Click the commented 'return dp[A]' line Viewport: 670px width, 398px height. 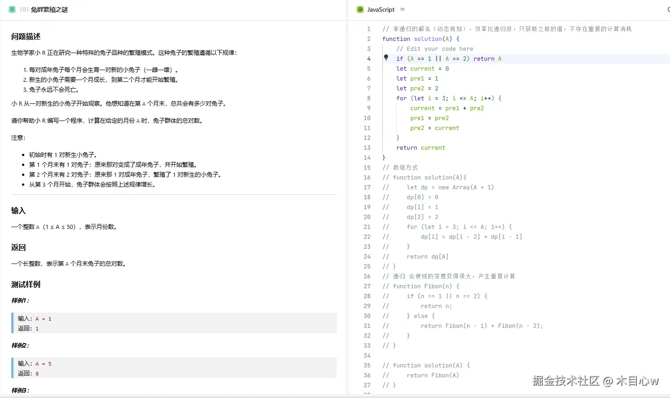coord(427,257)
